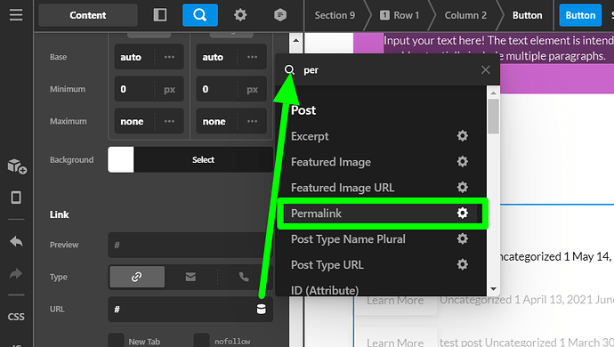Image resolution: width=614 pixels, height=347 pixels.
Task: Change px unit for second Minimum field
Action: tap(252, 90)
